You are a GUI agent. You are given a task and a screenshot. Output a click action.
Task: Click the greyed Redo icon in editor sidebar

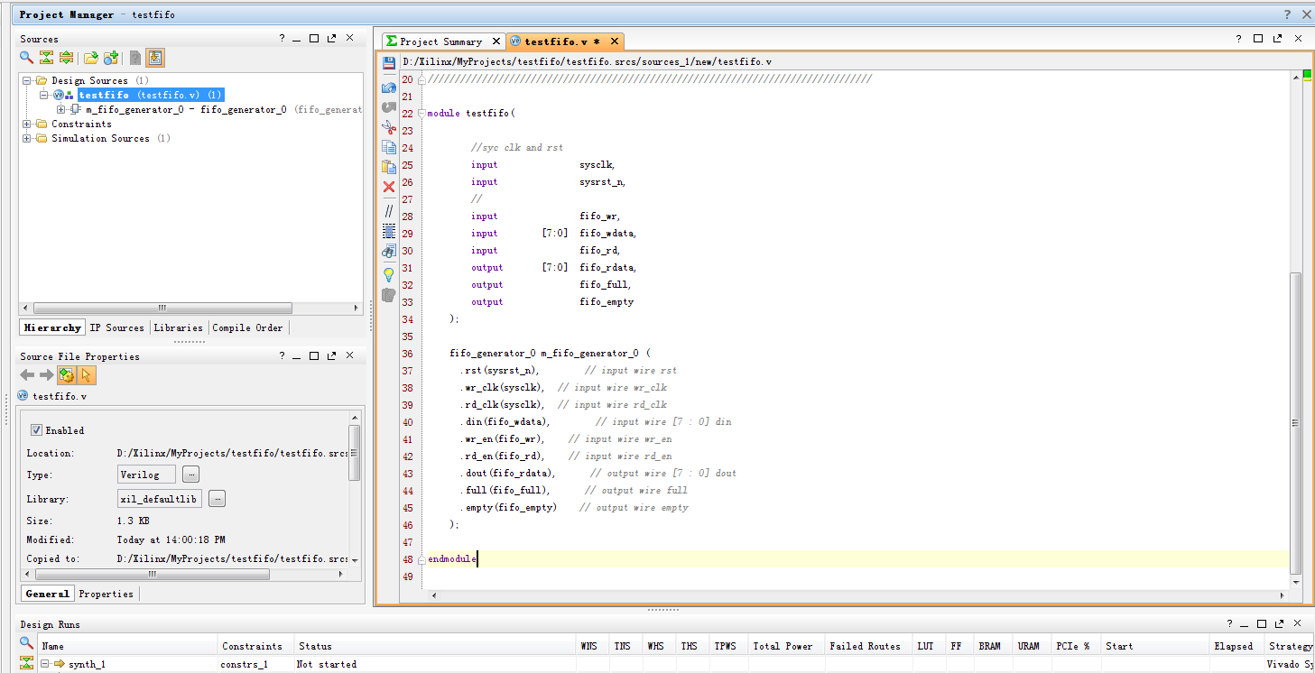point(389,107)
